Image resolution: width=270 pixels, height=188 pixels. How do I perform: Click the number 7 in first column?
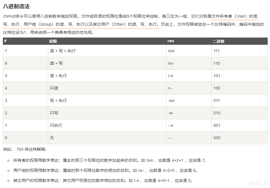(6, 51)
